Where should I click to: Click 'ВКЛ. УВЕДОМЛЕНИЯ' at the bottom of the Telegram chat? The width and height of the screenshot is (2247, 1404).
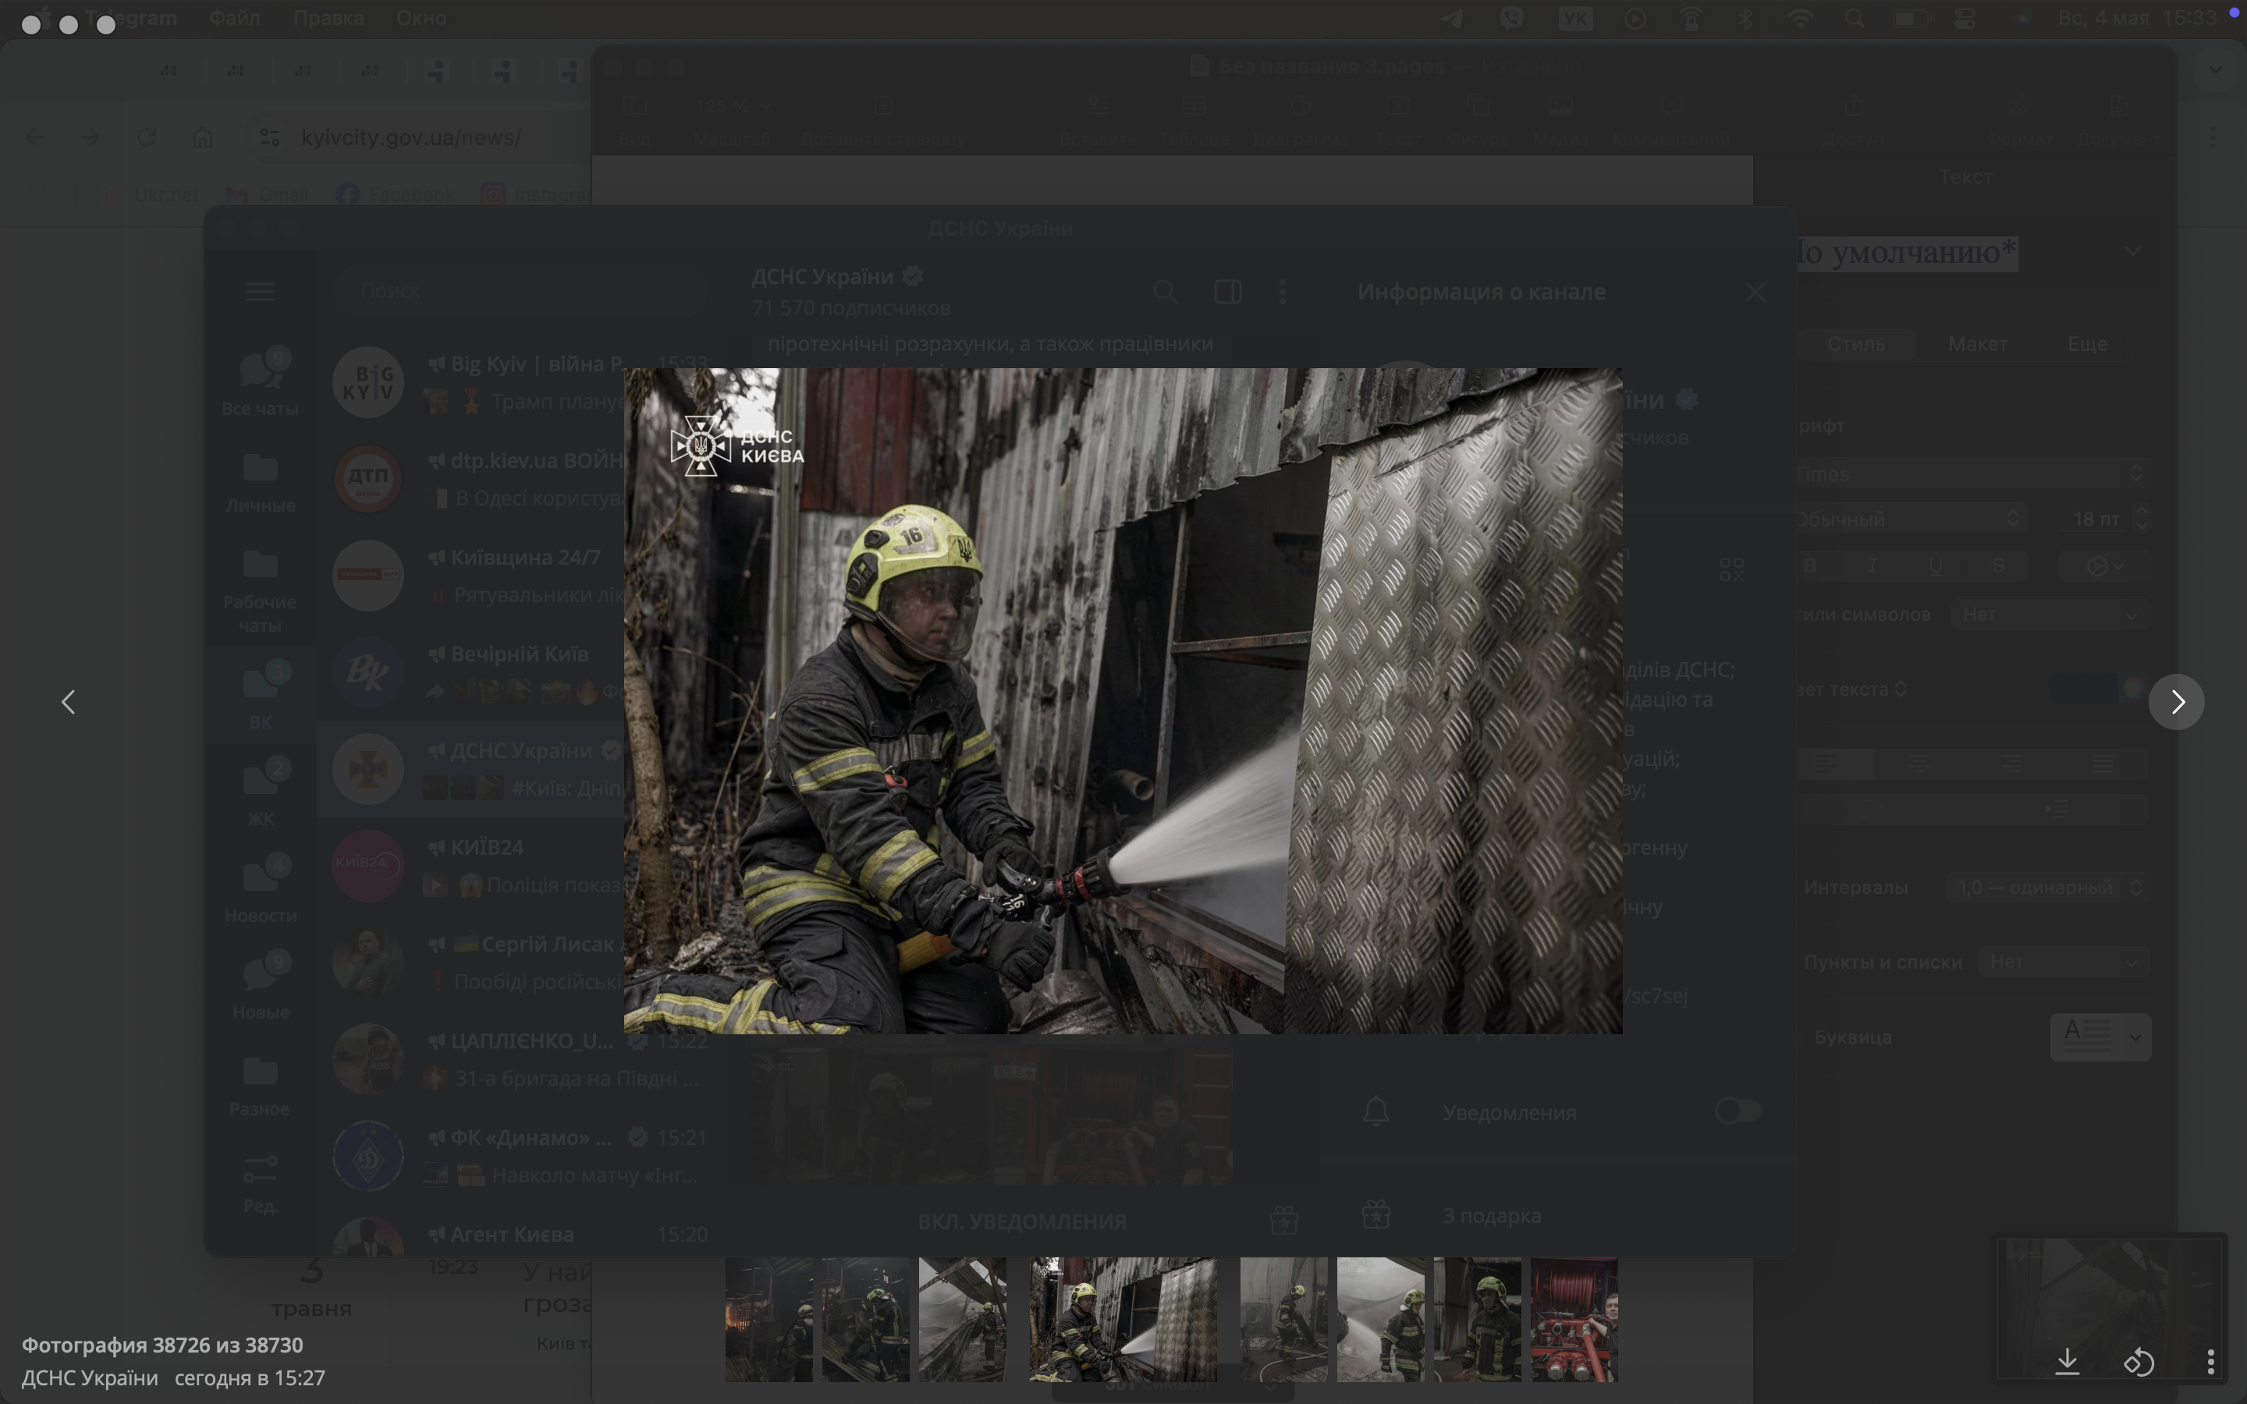pyautogui.click(x=1021, y=1221)
